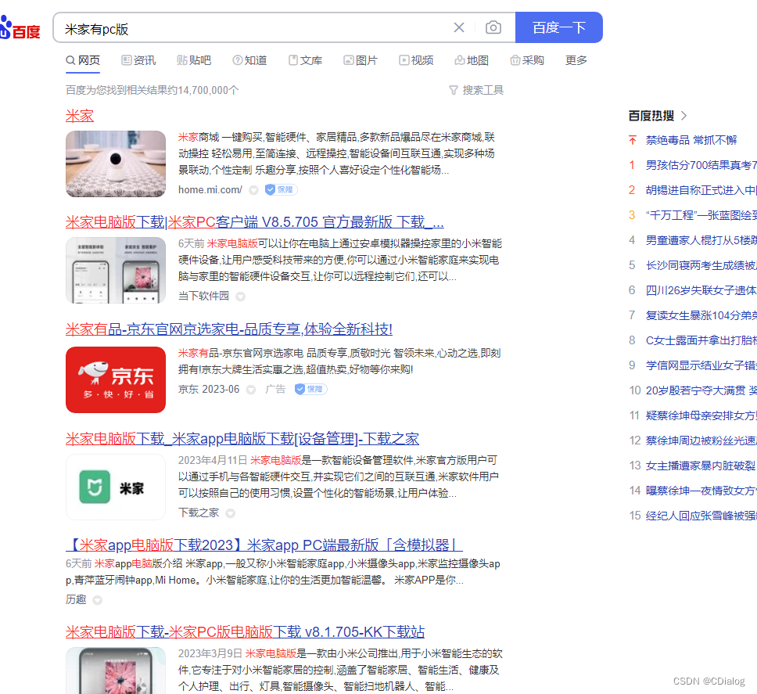Click the Baidu logo
757x694 pixels.
[20, 28]
